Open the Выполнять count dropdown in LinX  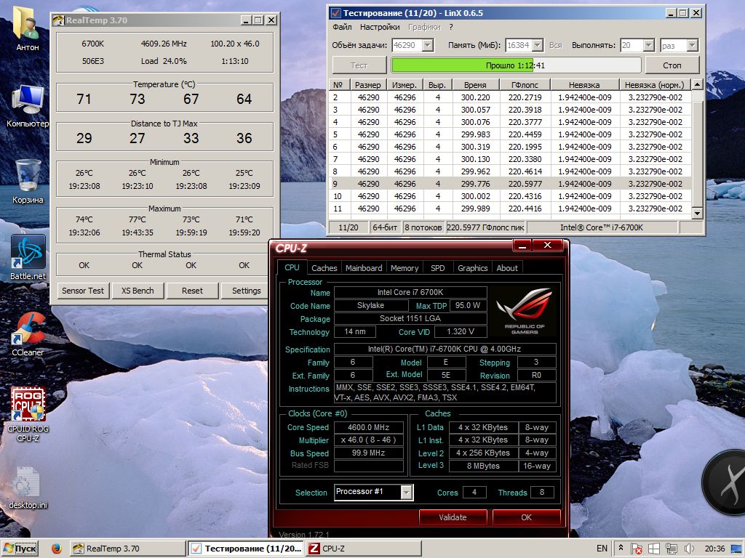coord(648,45)
